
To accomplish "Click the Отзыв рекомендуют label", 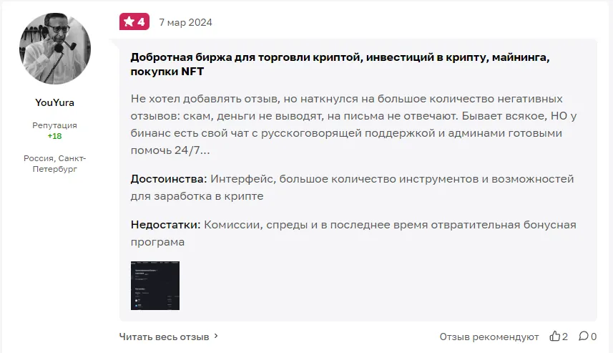I will pos(489,337).
